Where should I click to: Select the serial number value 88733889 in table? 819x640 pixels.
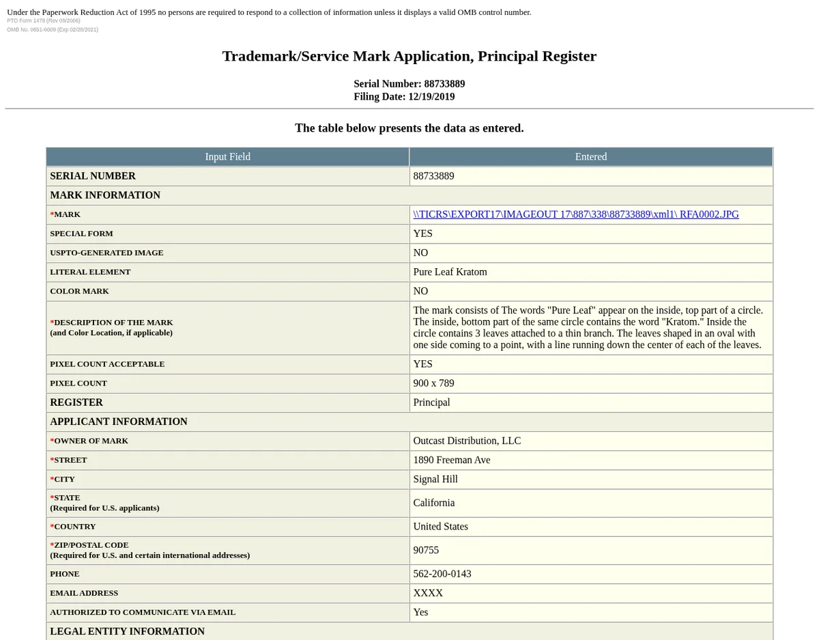click(433, 176)
